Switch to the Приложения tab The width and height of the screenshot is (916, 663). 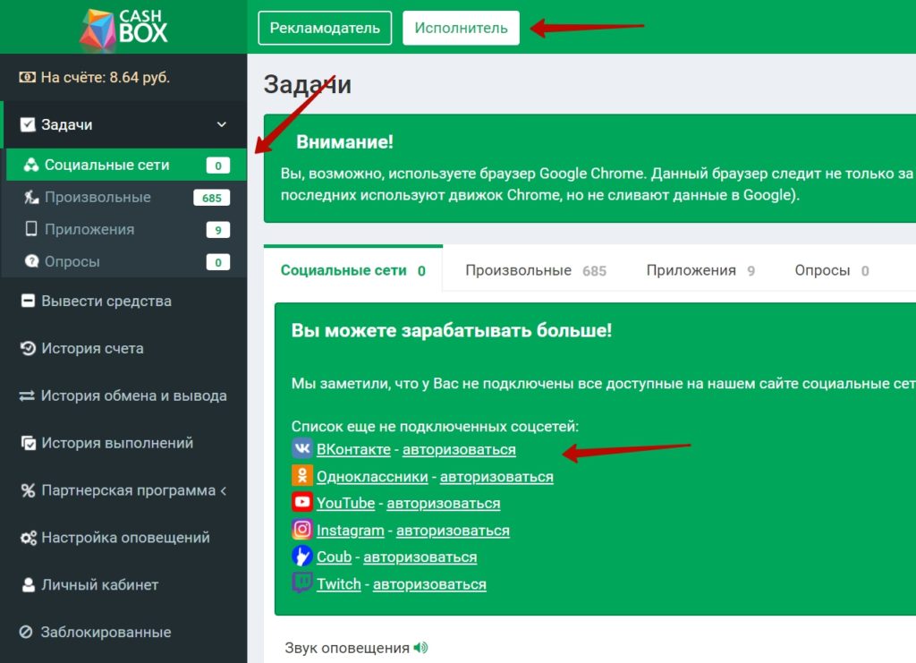point(700,270)
